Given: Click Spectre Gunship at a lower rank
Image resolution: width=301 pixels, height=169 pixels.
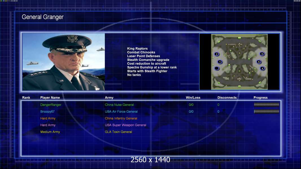Looking at the screenshot, I should click(x=152, y=67).
